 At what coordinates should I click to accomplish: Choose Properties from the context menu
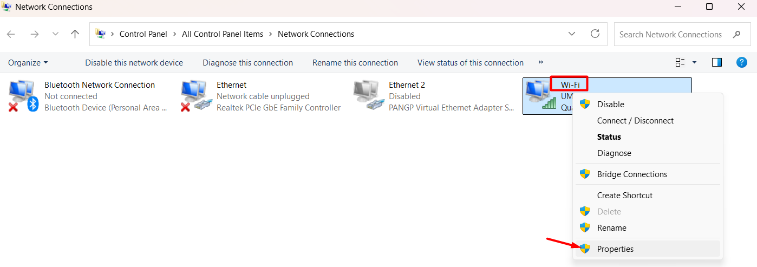pos(615,249)
